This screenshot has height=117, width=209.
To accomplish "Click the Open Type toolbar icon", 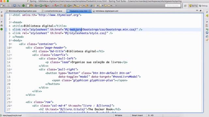I will click(x=74, y=6).
